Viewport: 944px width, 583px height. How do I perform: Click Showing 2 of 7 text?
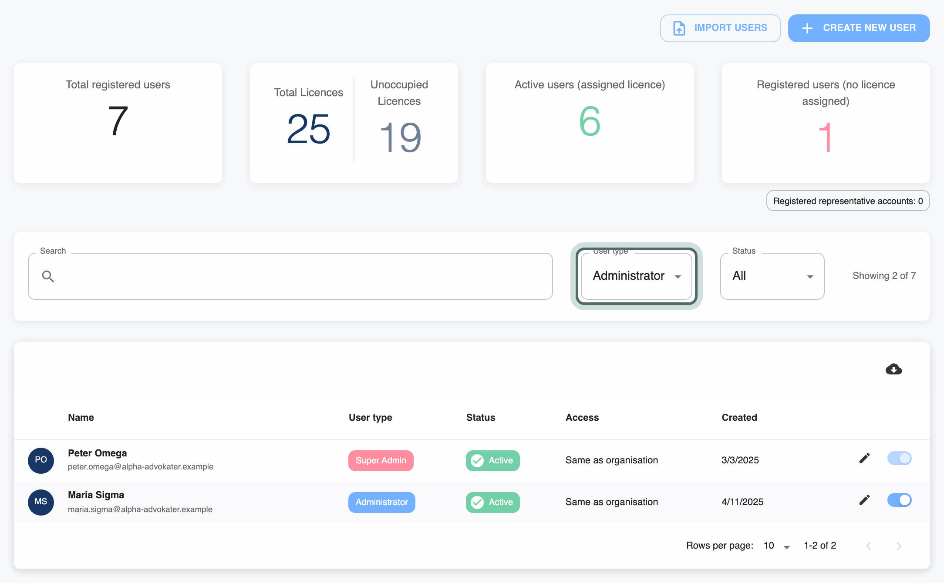[884, 275]
